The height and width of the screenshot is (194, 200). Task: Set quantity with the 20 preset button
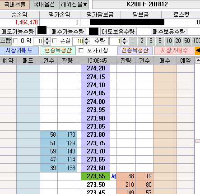pos(178,41)
